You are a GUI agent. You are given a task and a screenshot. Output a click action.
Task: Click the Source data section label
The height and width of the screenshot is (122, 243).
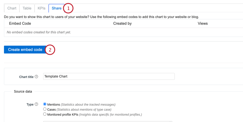(x=23, y=91)
